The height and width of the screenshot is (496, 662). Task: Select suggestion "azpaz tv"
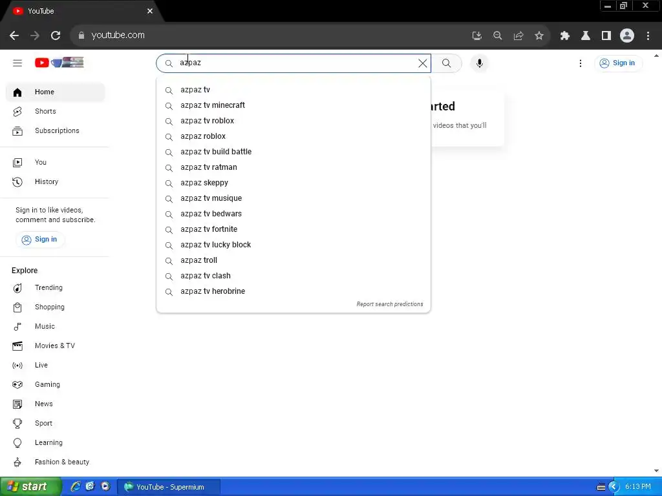pos(294,90)
